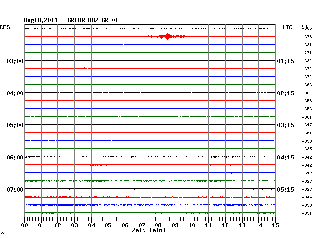Click the "Zeit [min]" axis title

tap(149, 230)
